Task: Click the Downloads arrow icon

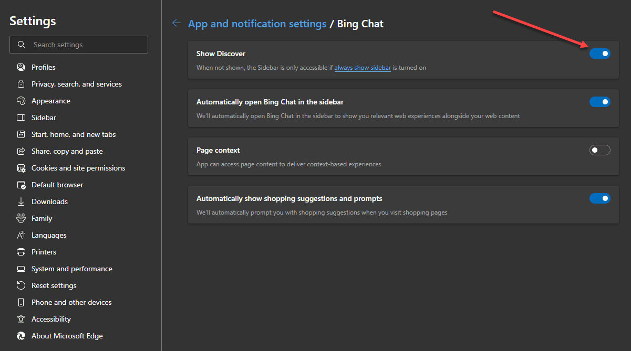Action: [x=21, y=201]
